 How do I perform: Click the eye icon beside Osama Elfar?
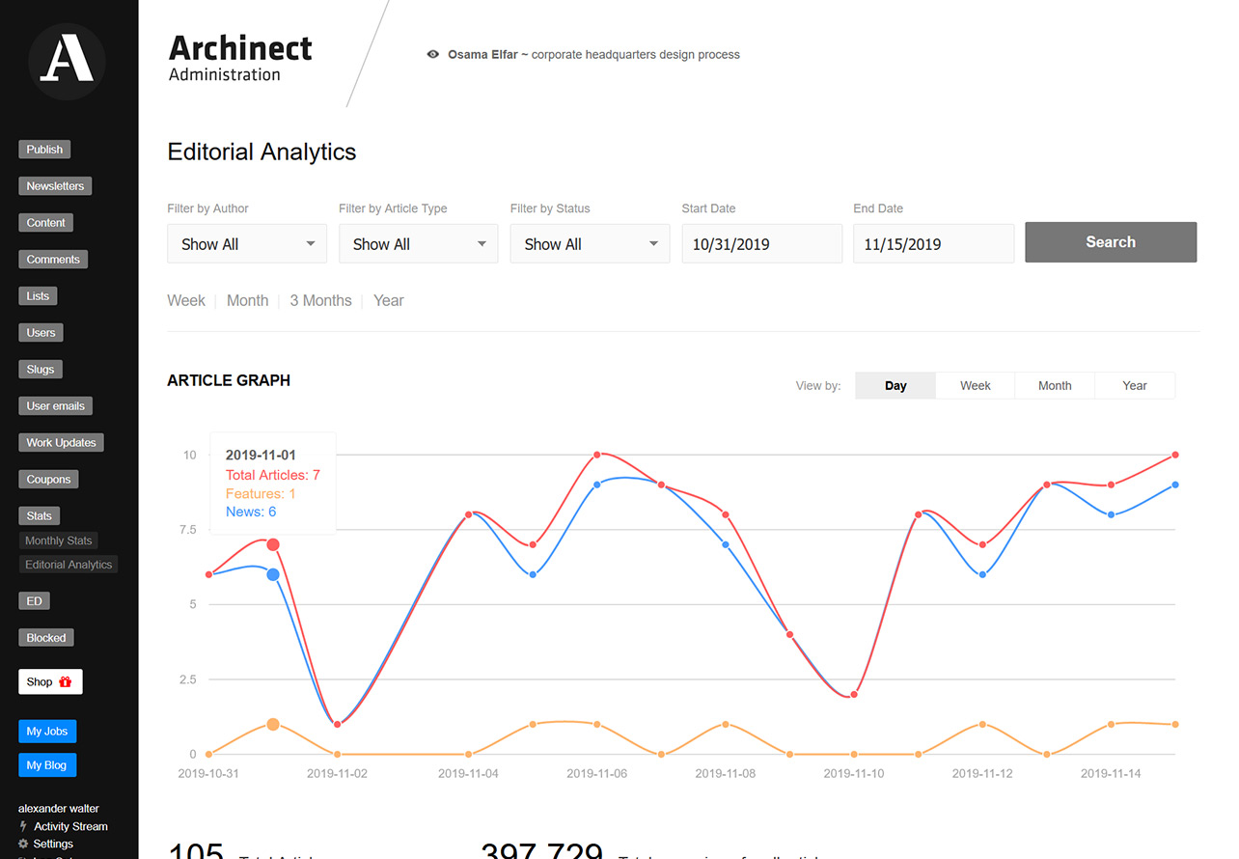tap(433, 55)
